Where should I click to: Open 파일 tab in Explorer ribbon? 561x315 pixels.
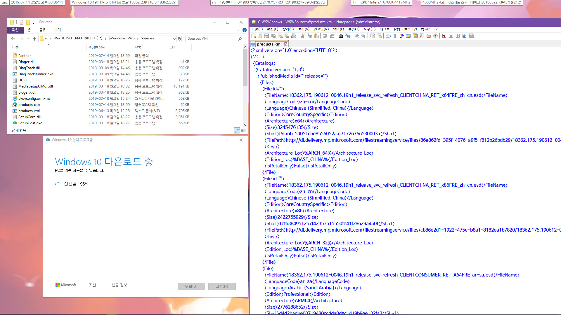15,30
